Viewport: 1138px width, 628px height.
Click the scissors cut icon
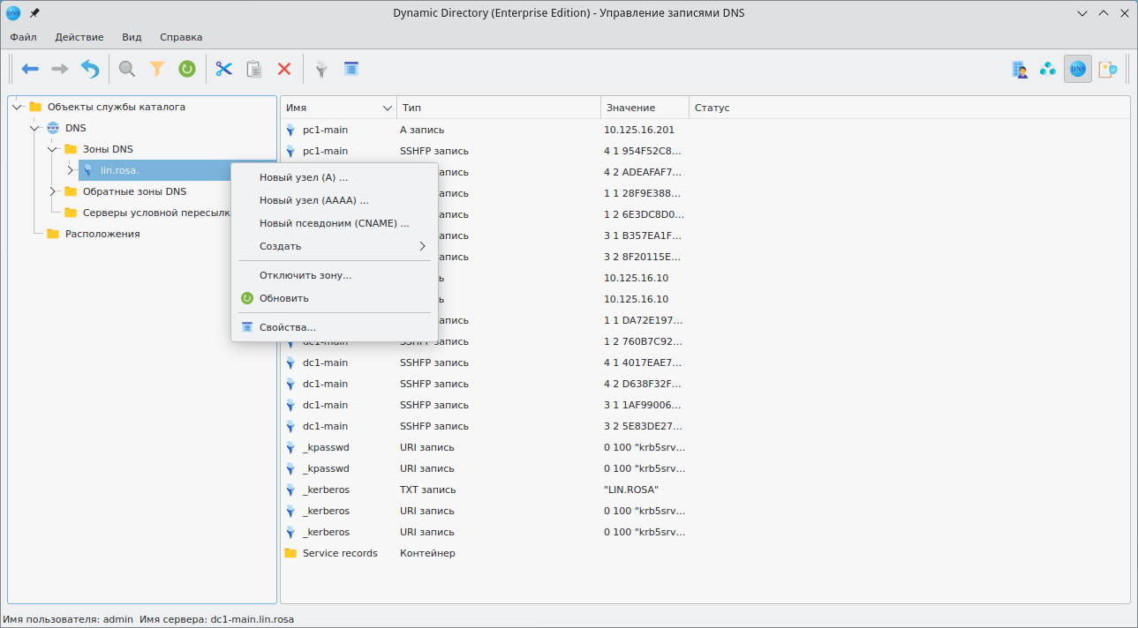[224, 69]
